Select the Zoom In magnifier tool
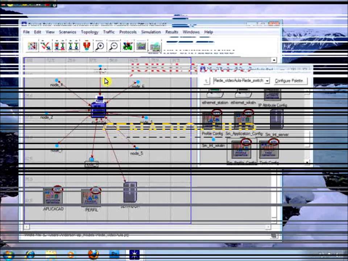The width and height of the screenshot is (348, 261). [100, 46]
